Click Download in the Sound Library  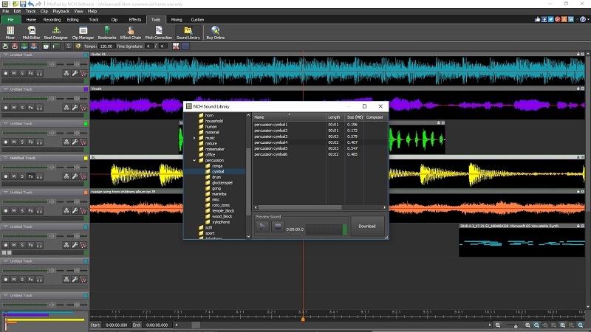(x=367, y=226)
